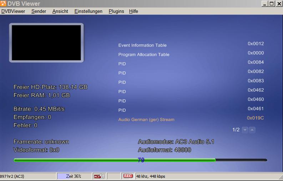Click the green signal level bar
Screen dimensions: 283x181
tap(114, 160)
